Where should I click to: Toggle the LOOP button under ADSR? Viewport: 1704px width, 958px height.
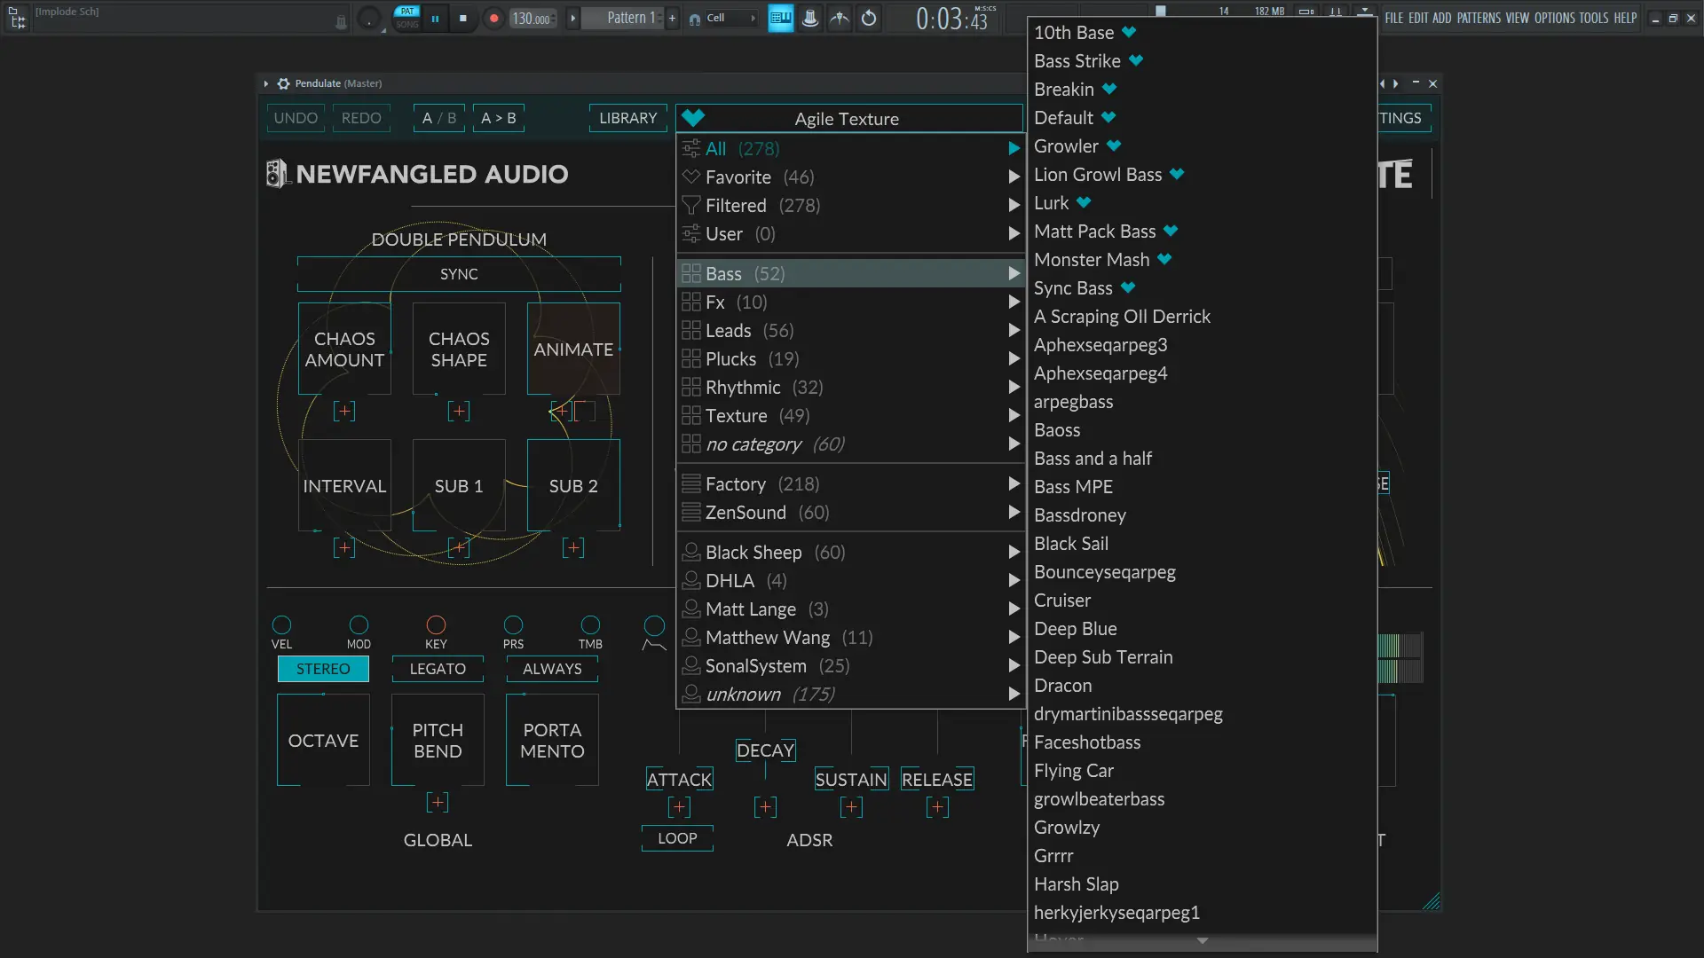[x=677, y=838]
